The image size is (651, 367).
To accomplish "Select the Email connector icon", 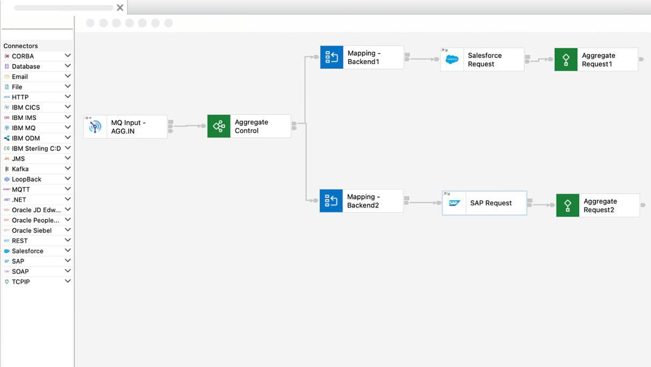I will tap(8, 76).
